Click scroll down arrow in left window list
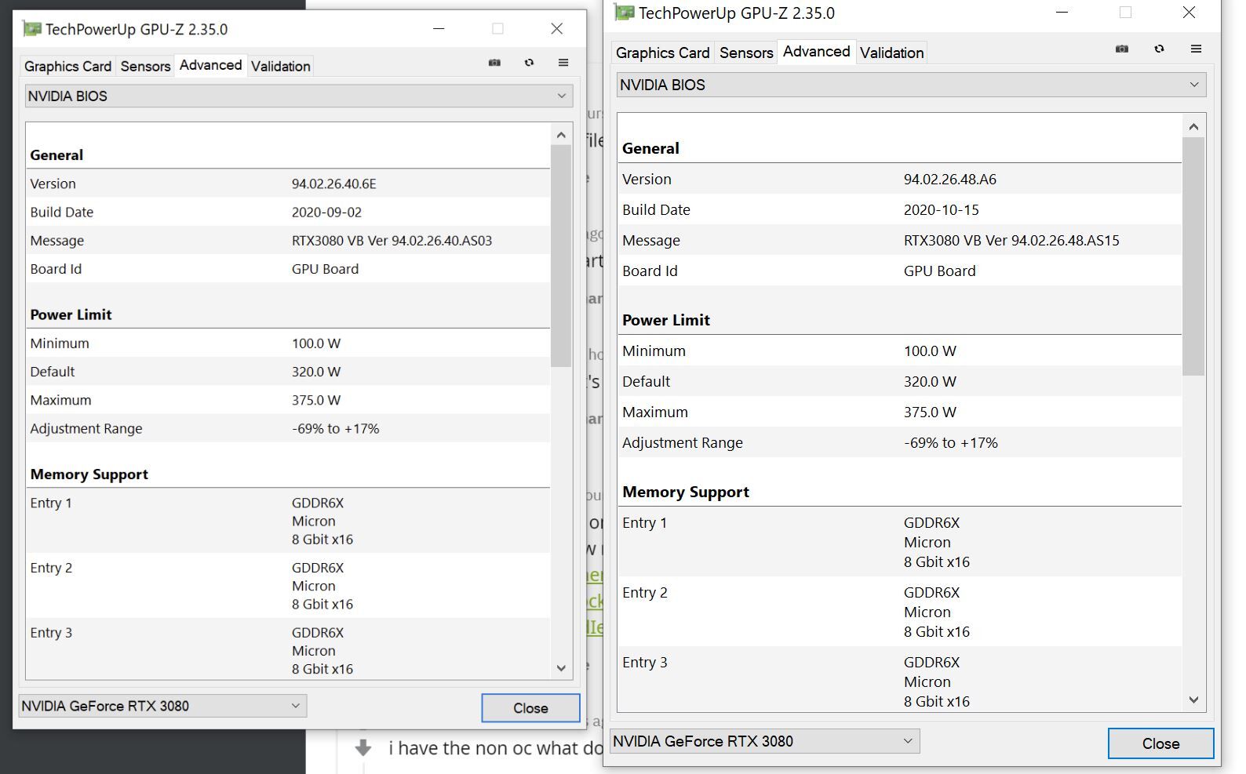The width and height of the screenshot is (1246, 774). (x=561, y=668)
